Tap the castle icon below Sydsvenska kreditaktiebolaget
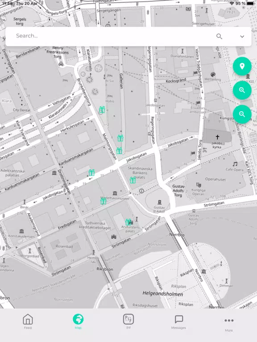 pyautogui.click(x=114, y=236)
